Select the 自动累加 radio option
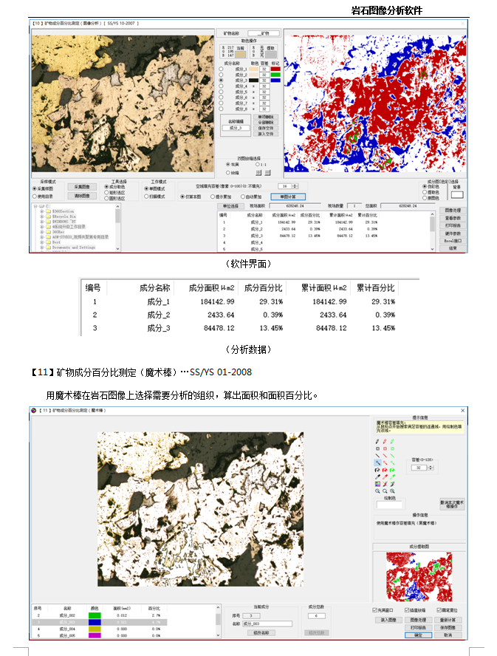The image size is (497, 656). point(243,197)
